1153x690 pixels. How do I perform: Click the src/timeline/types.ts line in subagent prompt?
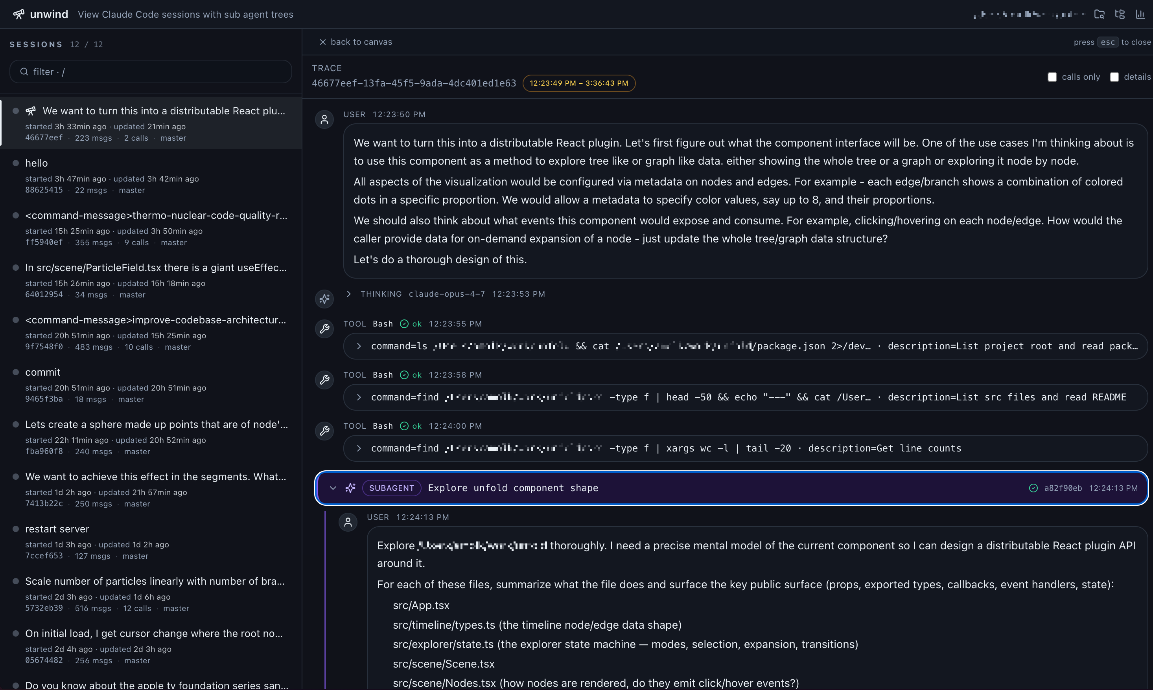tap(537, 625)
